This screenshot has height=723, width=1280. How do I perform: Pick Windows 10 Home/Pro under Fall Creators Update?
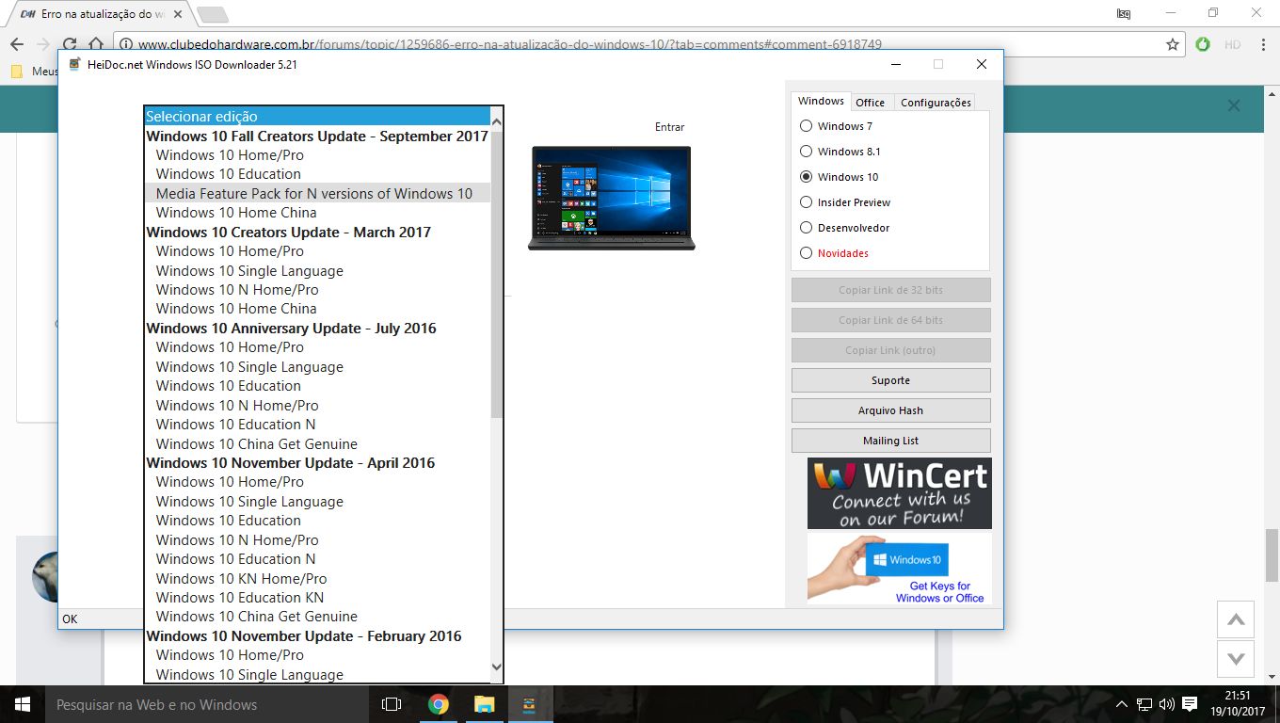pos(317,155)
